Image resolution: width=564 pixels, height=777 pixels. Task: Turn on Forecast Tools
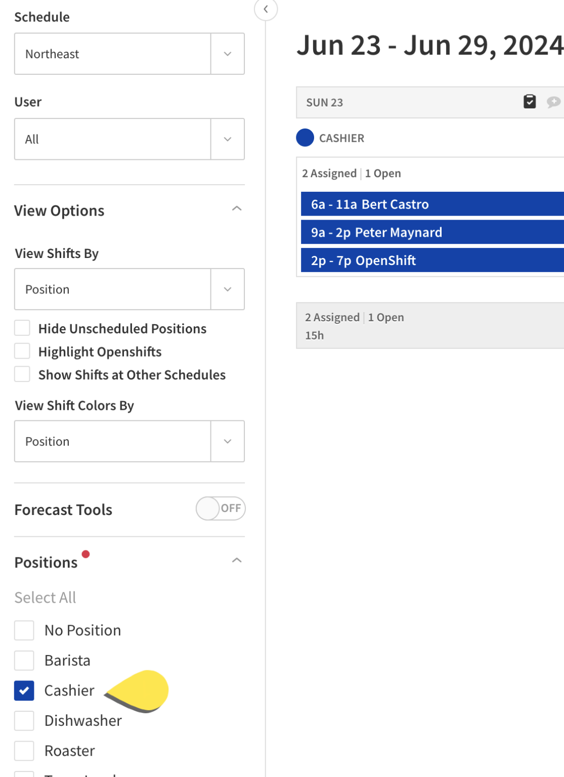[x=221, y=508]
